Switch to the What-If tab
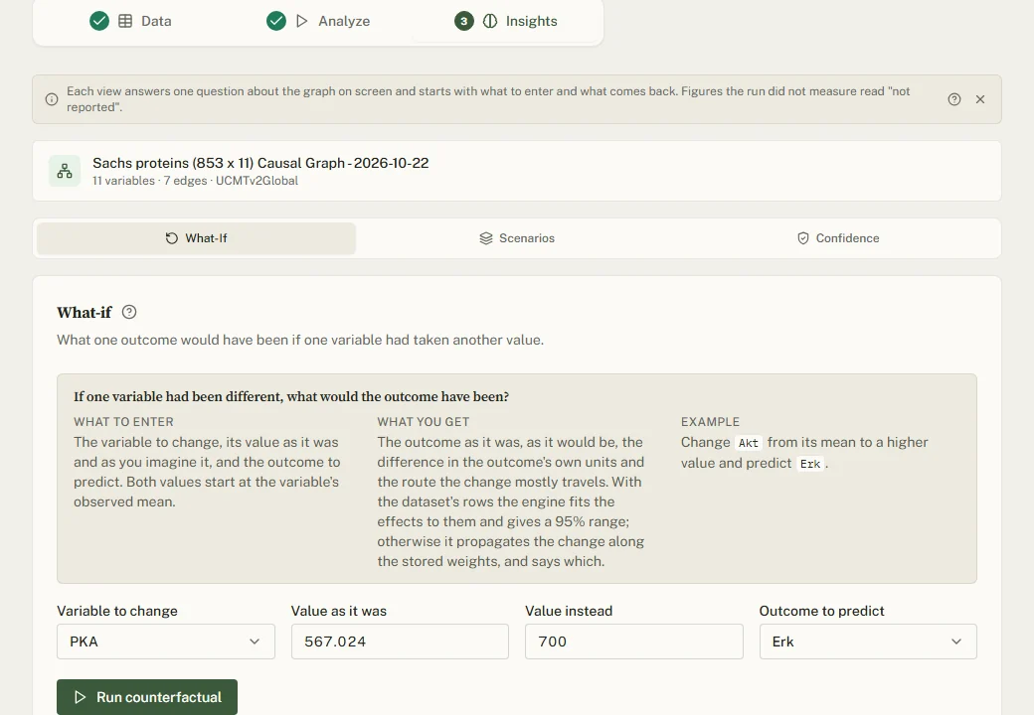 click(x=197, y=238)
